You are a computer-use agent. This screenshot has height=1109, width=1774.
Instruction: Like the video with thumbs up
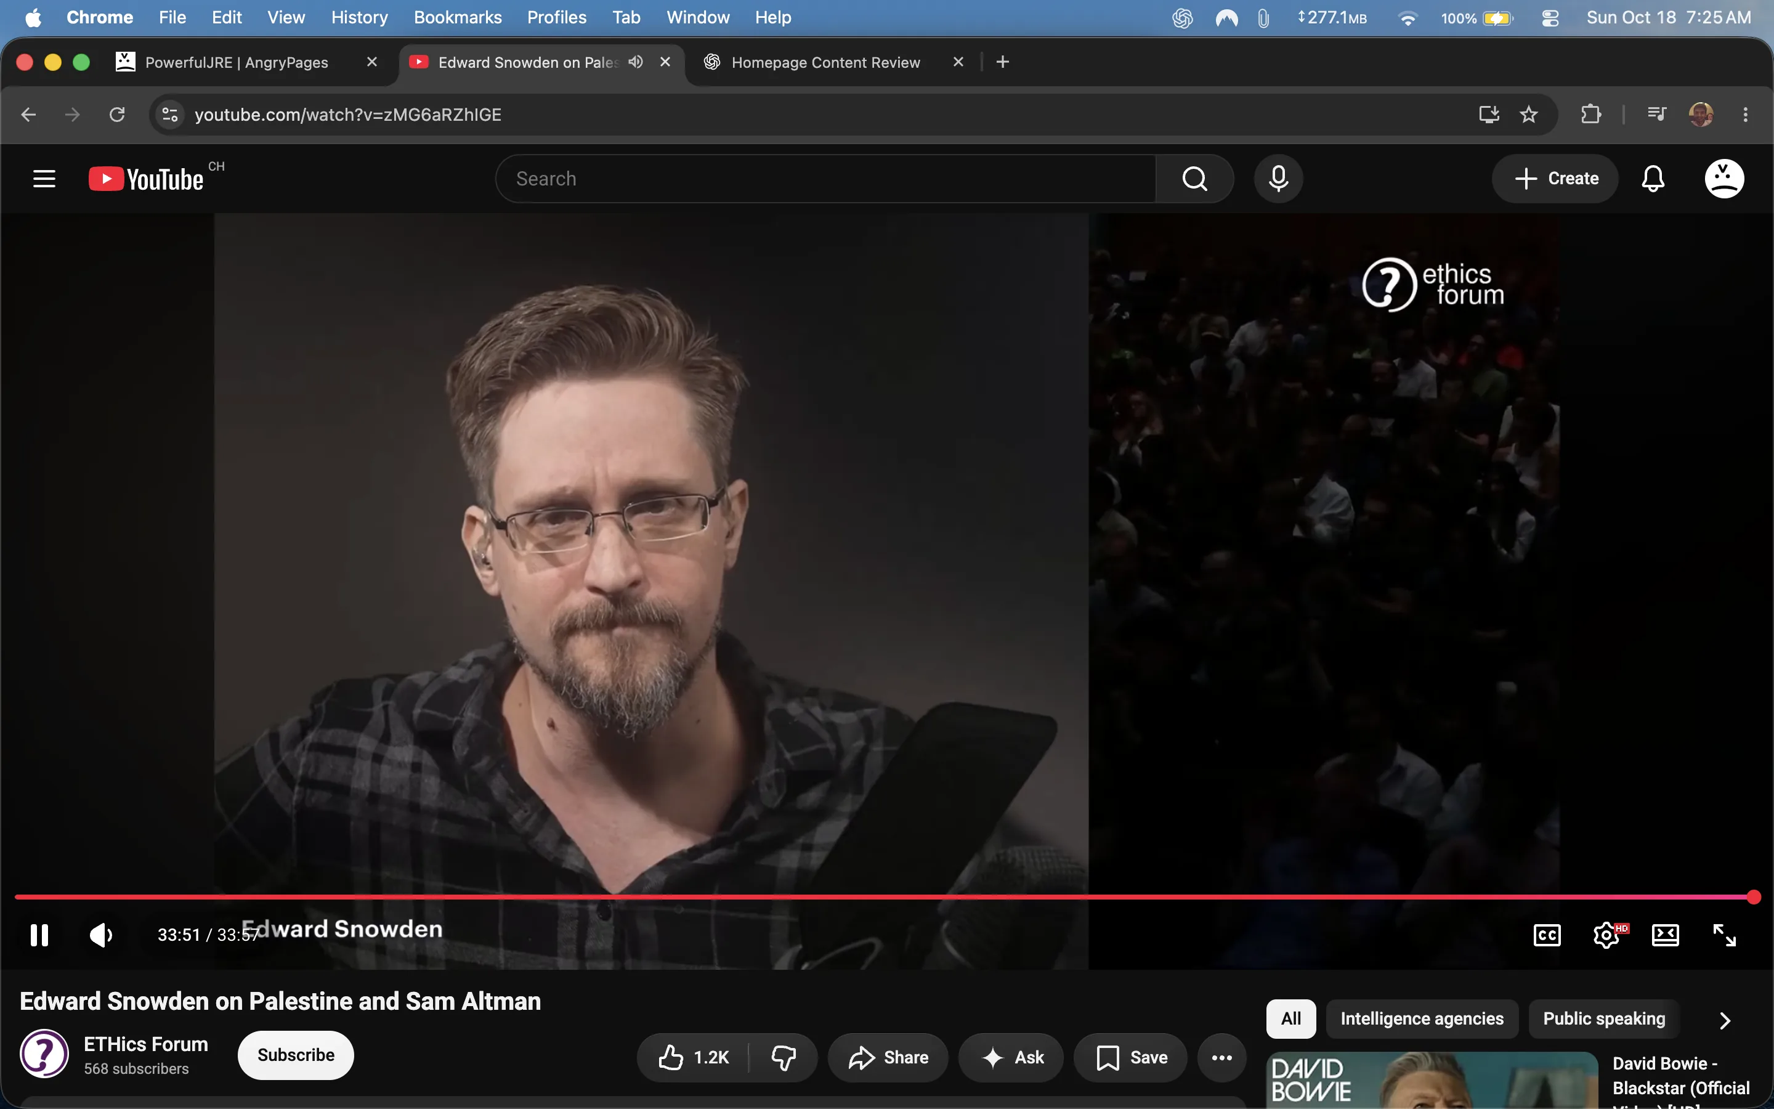click(694, 1057)
